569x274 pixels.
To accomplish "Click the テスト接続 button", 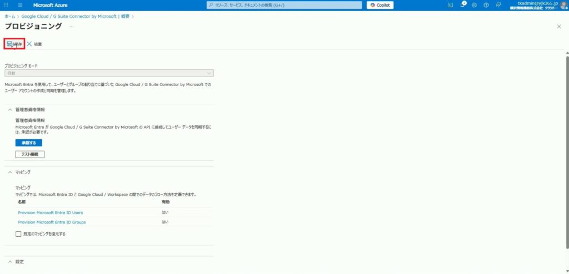I will click(30, 154).
